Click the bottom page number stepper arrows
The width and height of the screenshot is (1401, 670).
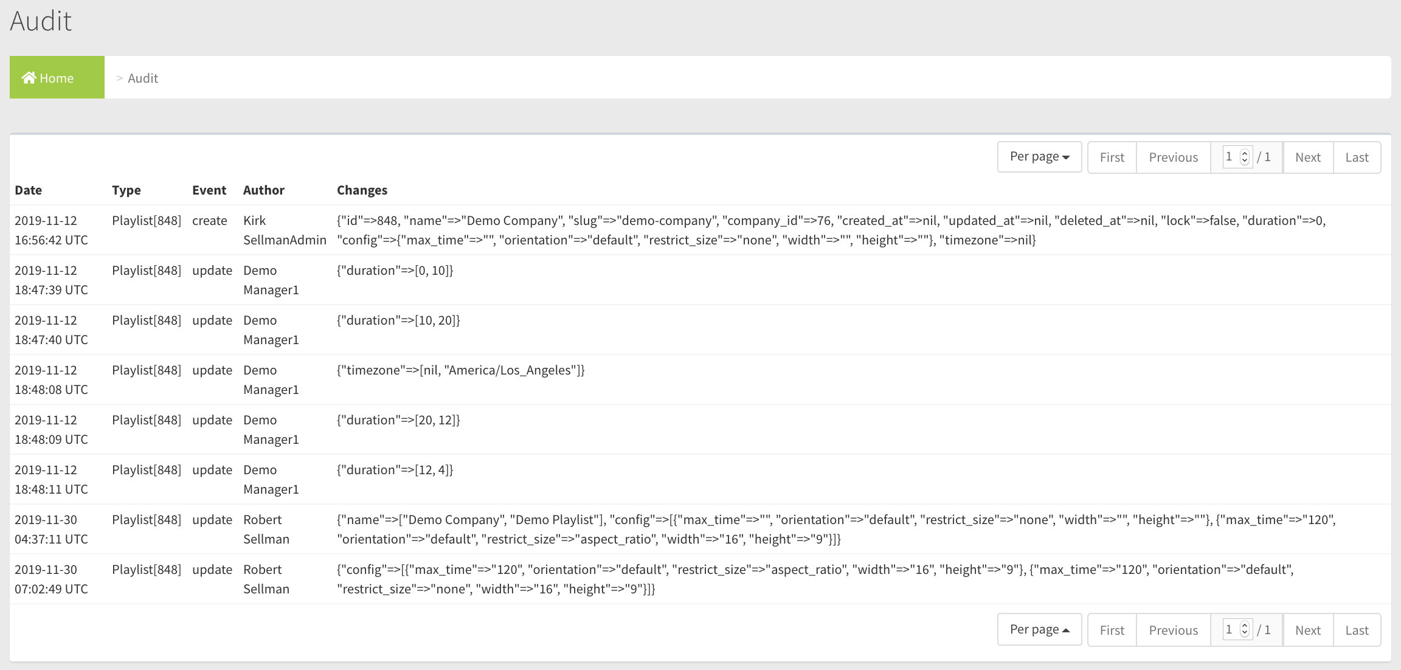point(1245,630)
